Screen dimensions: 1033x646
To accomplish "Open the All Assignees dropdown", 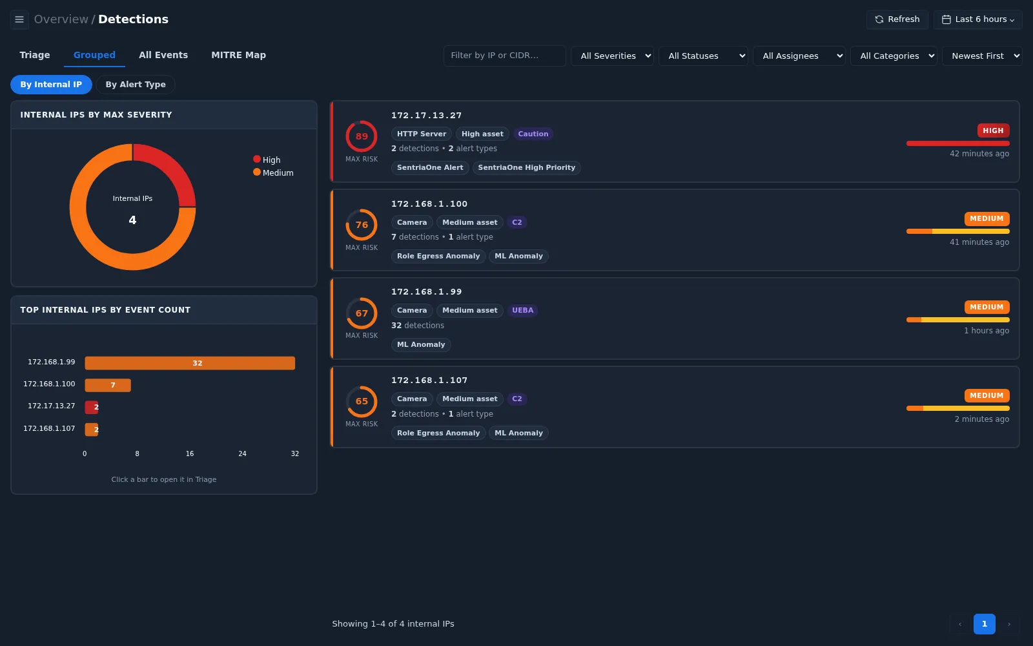I will tap(799, 56).
